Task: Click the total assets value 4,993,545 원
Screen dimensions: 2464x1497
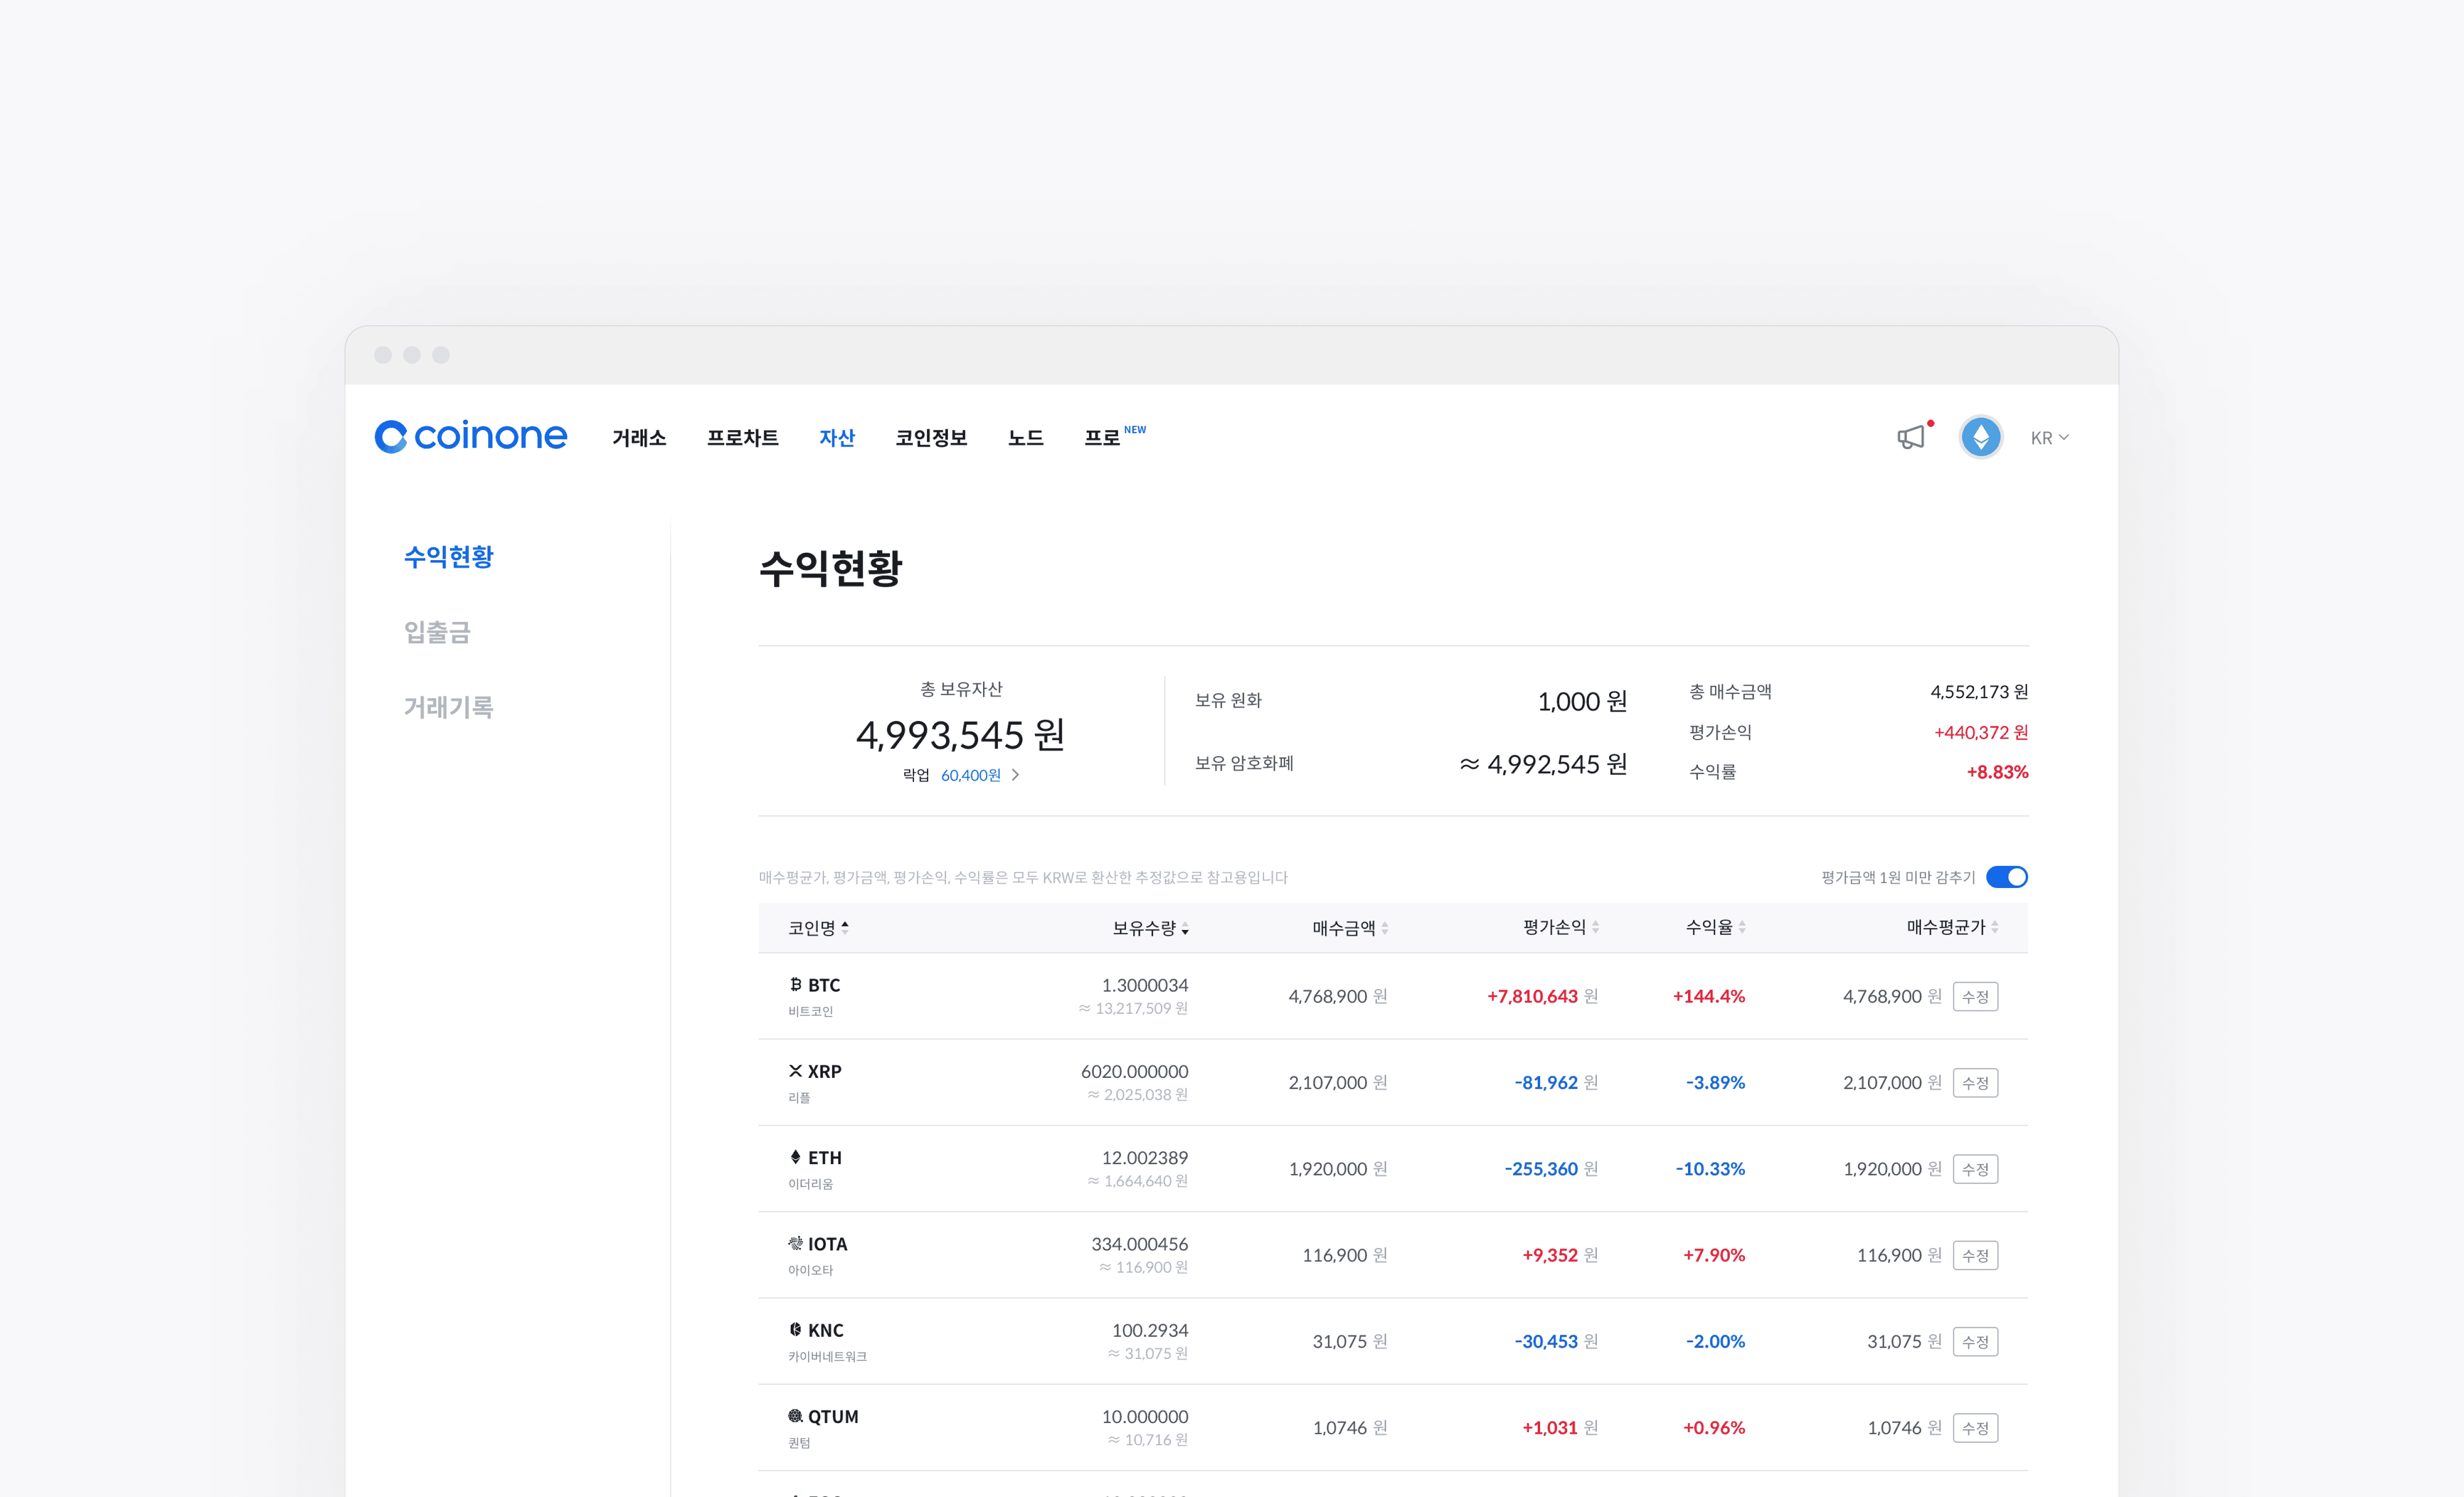Action: (960, 735)
